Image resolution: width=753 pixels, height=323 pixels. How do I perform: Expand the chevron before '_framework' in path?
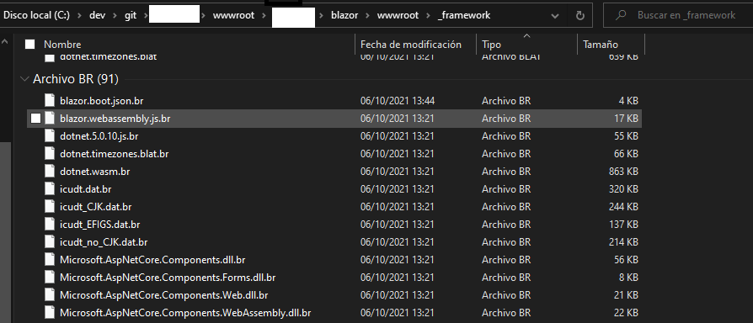click(x=429, y=15)
